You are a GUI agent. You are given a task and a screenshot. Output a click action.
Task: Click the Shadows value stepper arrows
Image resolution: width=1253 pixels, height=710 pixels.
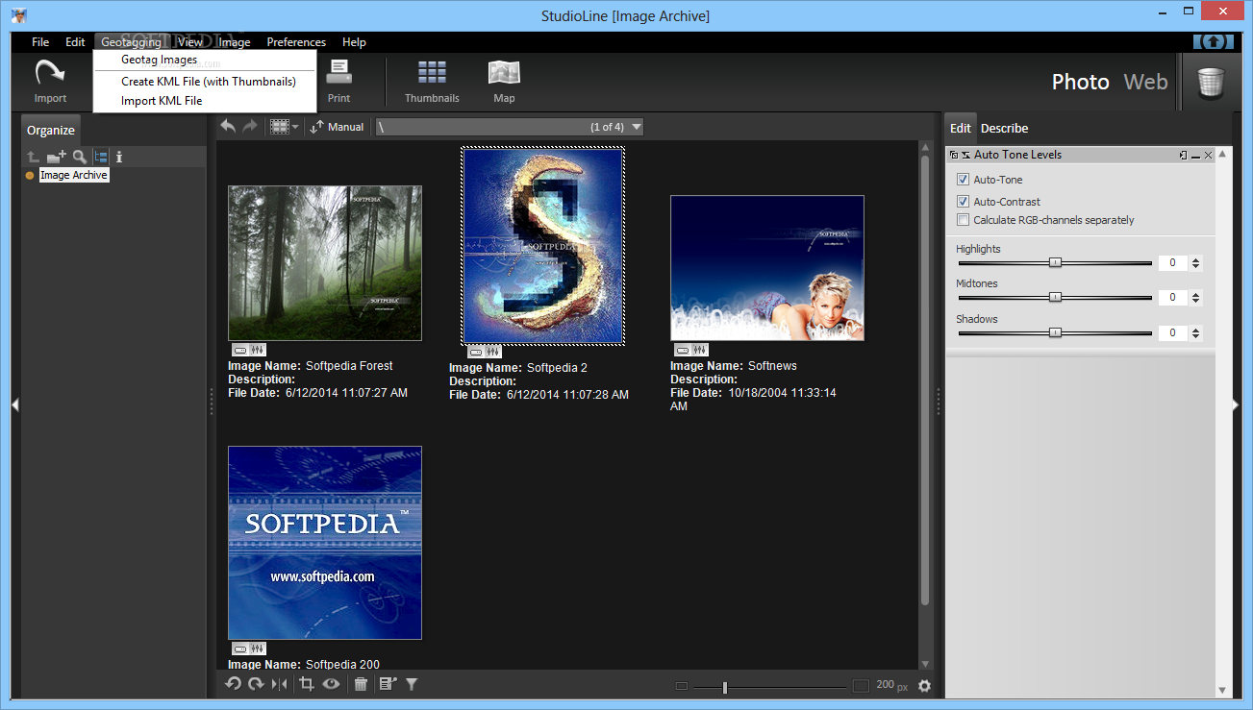pos(1195,333)
